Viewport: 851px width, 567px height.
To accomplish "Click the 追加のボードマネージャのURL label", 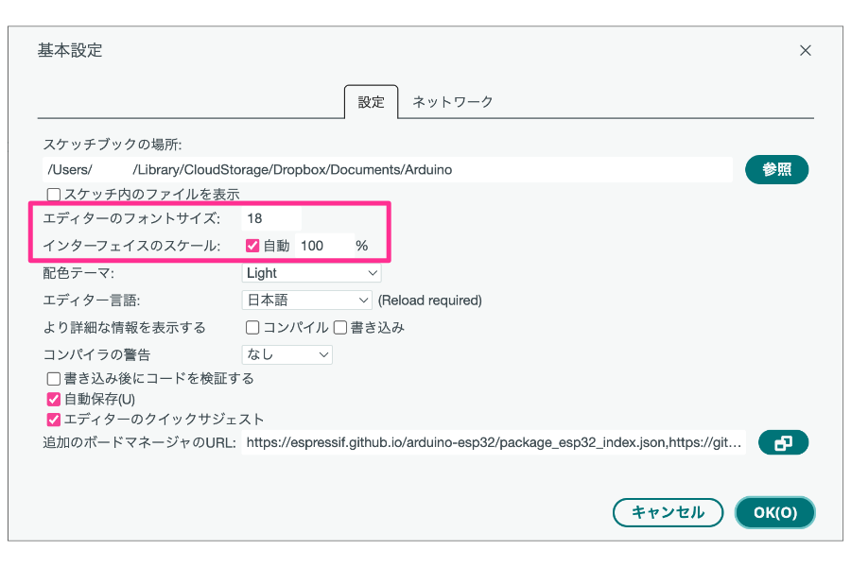I will coord(140,443).
